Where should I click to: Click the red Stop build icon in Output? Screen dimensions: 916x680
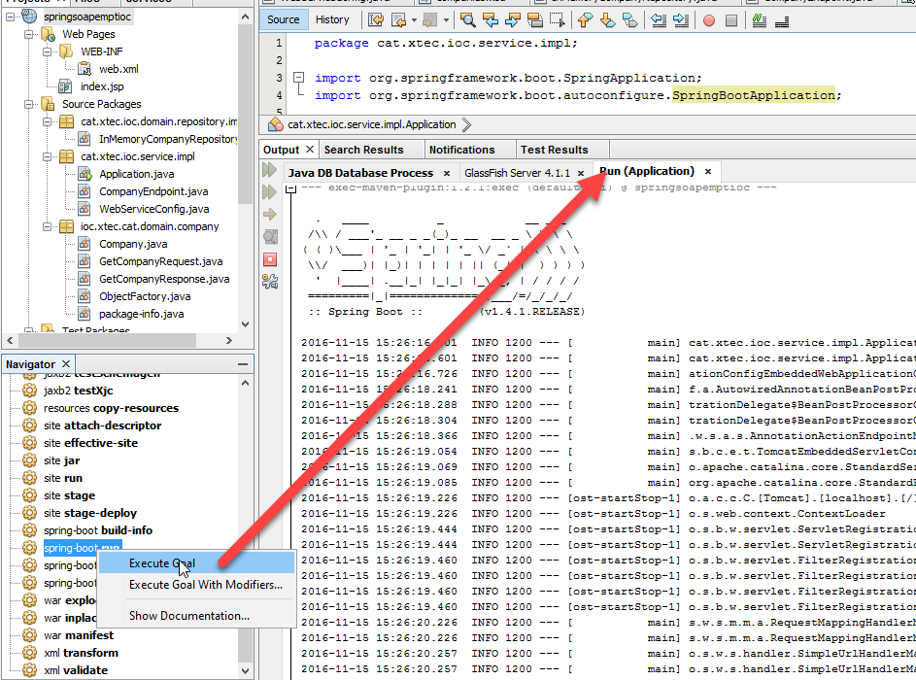[x=270, y=259]
